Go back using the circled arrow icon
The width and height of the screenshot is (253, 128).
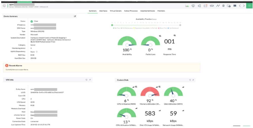point(4,6)
